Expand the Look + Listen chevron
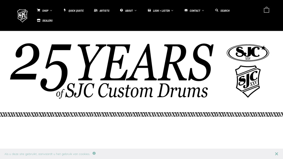 (x=172, y=11)
